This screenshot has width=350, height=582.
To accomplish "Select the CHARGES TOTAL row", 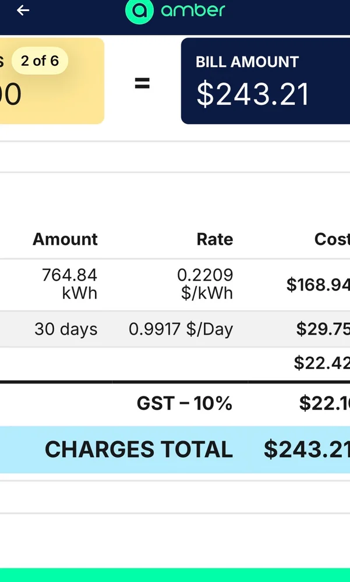I will pos(175,449).
